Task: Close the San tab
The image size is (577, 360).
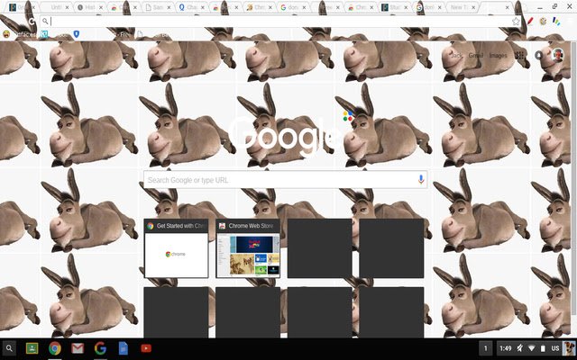Action: 169,7
